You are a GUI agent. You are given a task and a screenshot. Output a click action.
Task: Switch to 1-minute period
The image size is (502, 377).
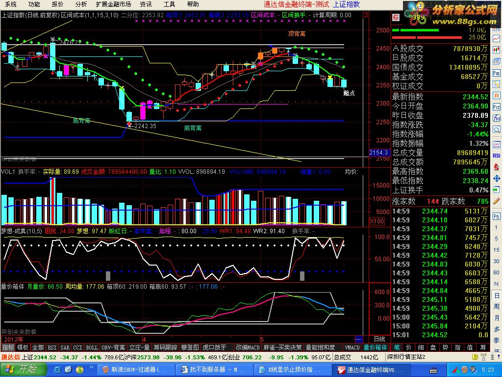(x=497, y=227)
